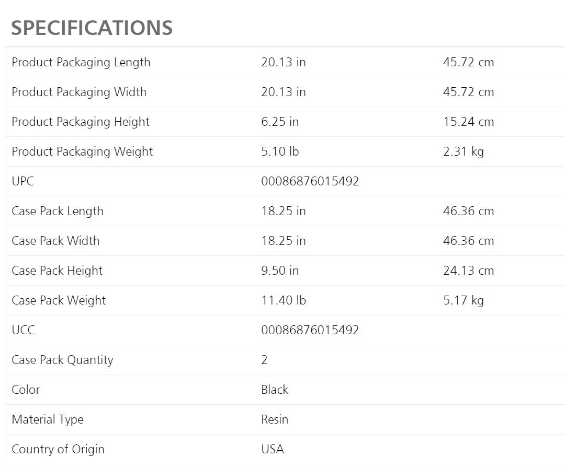
Task: Click the 5.17 kg Case Pack Weight value
Action: (x=463, y=300)
